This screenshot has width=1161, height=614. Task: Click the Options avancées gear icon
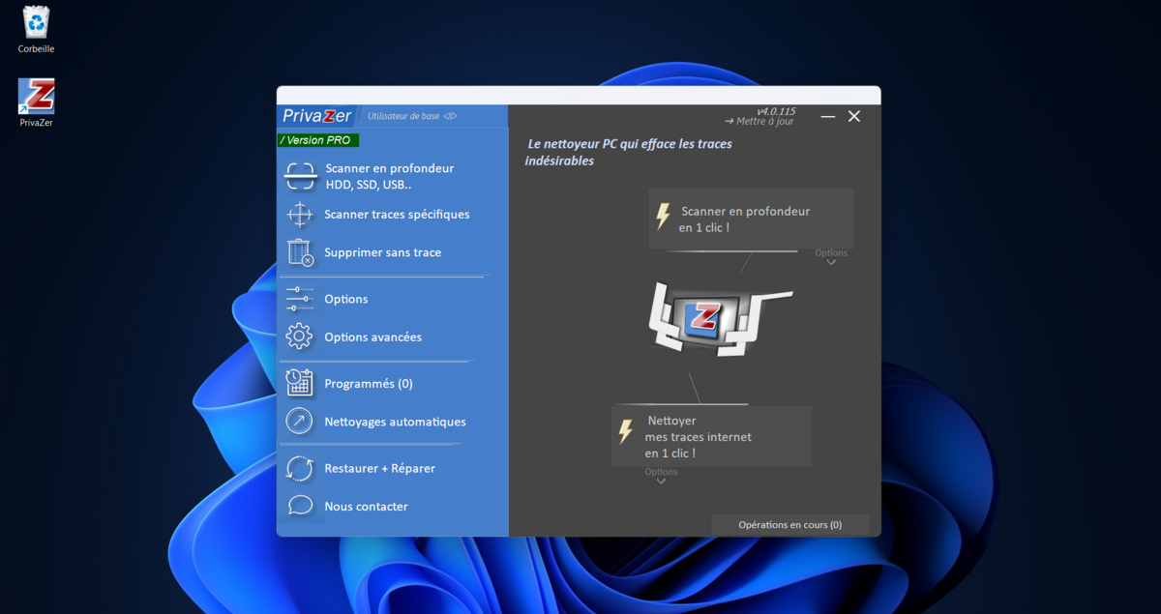click(x=301, y=336)
